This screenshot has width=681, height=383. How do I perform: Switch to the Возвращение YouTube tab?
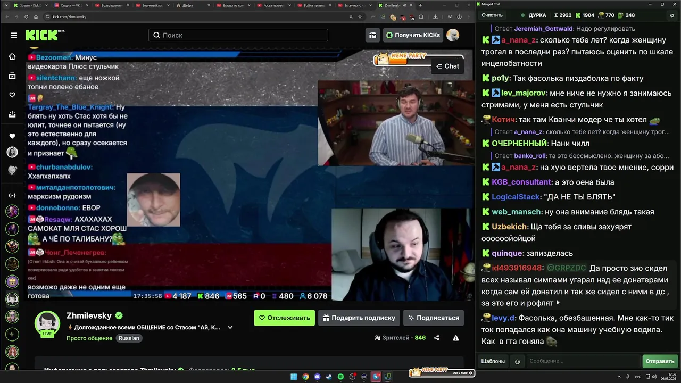pos(112,5)
